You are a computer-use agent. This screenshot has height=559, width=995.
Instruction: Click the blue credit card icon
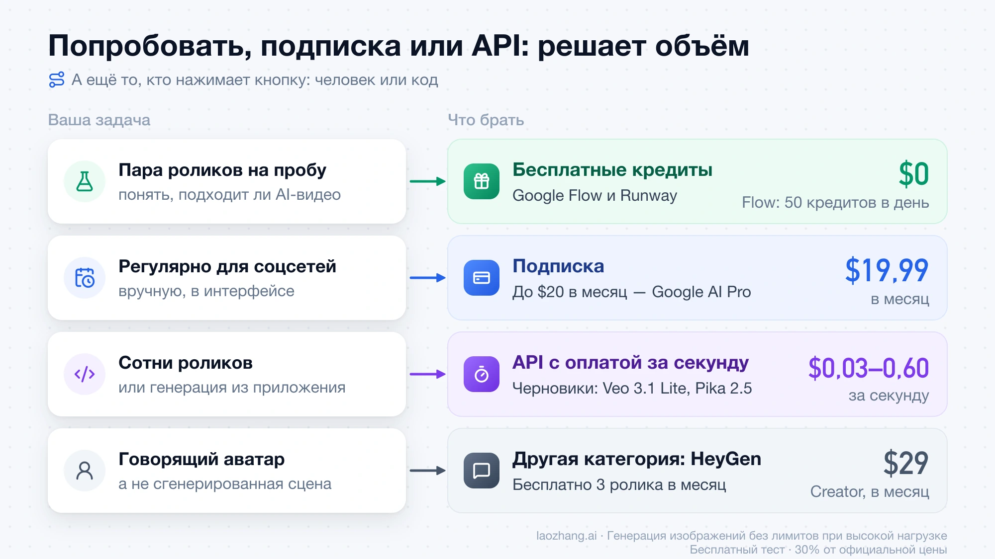[482, 278]
